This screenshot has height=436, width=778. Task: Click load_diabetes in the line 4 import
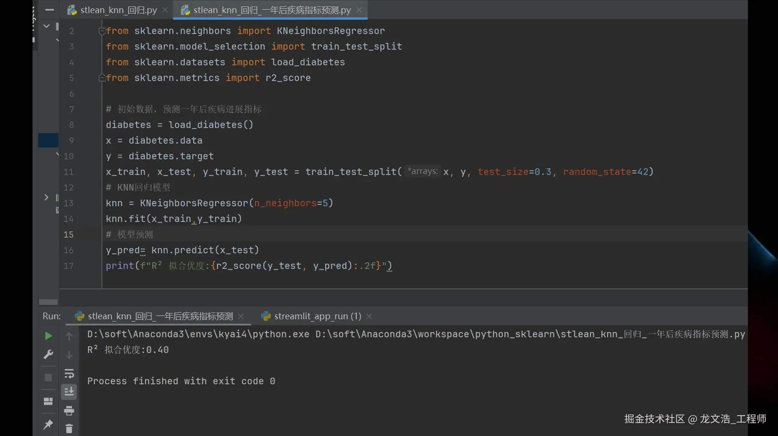pos(308,62)
